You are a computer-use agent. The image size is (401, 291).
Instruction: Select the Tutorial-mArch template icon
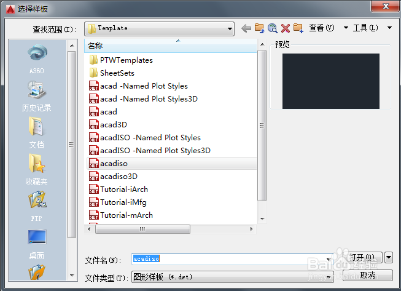pos(93,215)
